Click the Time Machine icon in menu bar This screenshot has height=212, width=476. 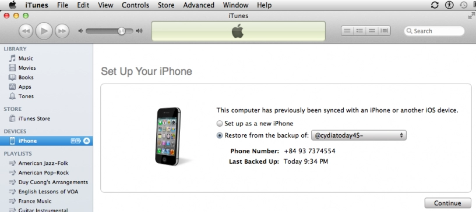tap(464, 5)
